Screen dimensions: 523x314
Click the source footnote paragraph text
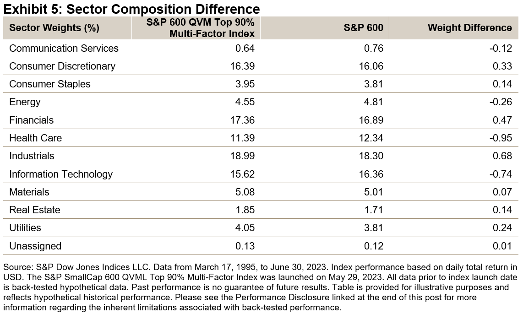[x=261, y=287]
